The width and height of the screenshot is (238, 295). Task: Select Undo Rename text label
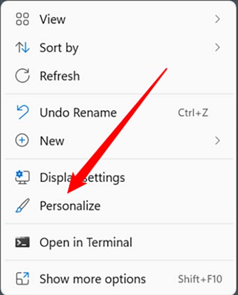coord(78,112)
